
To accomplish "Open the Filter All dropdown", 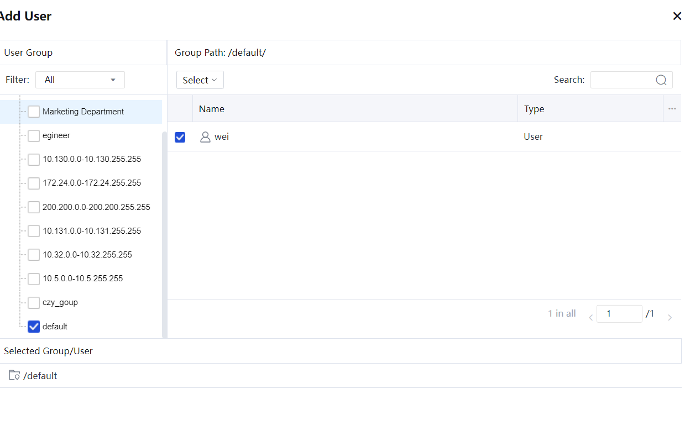I will [80, 80].
